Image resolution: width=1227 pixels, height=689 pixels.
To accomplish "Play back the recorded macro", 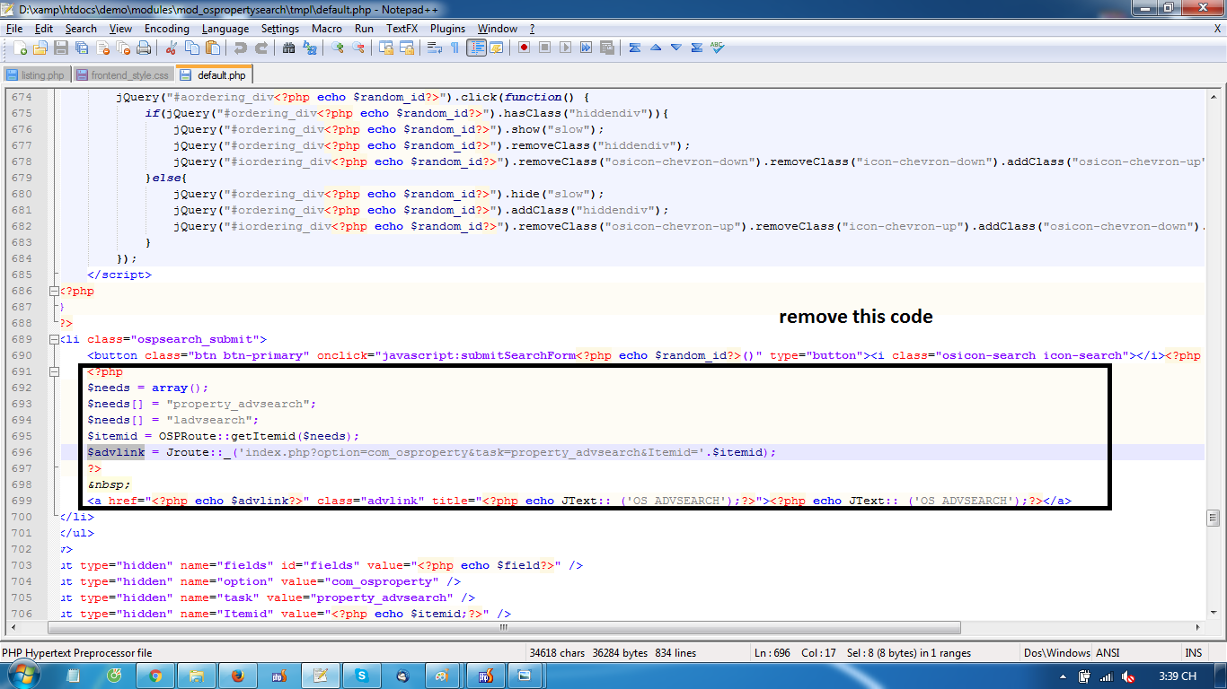I will (565, 48).
